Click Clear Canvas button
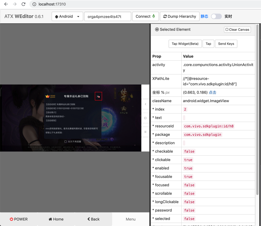Screen dimensions: 261x226 [x=237, y=30]
